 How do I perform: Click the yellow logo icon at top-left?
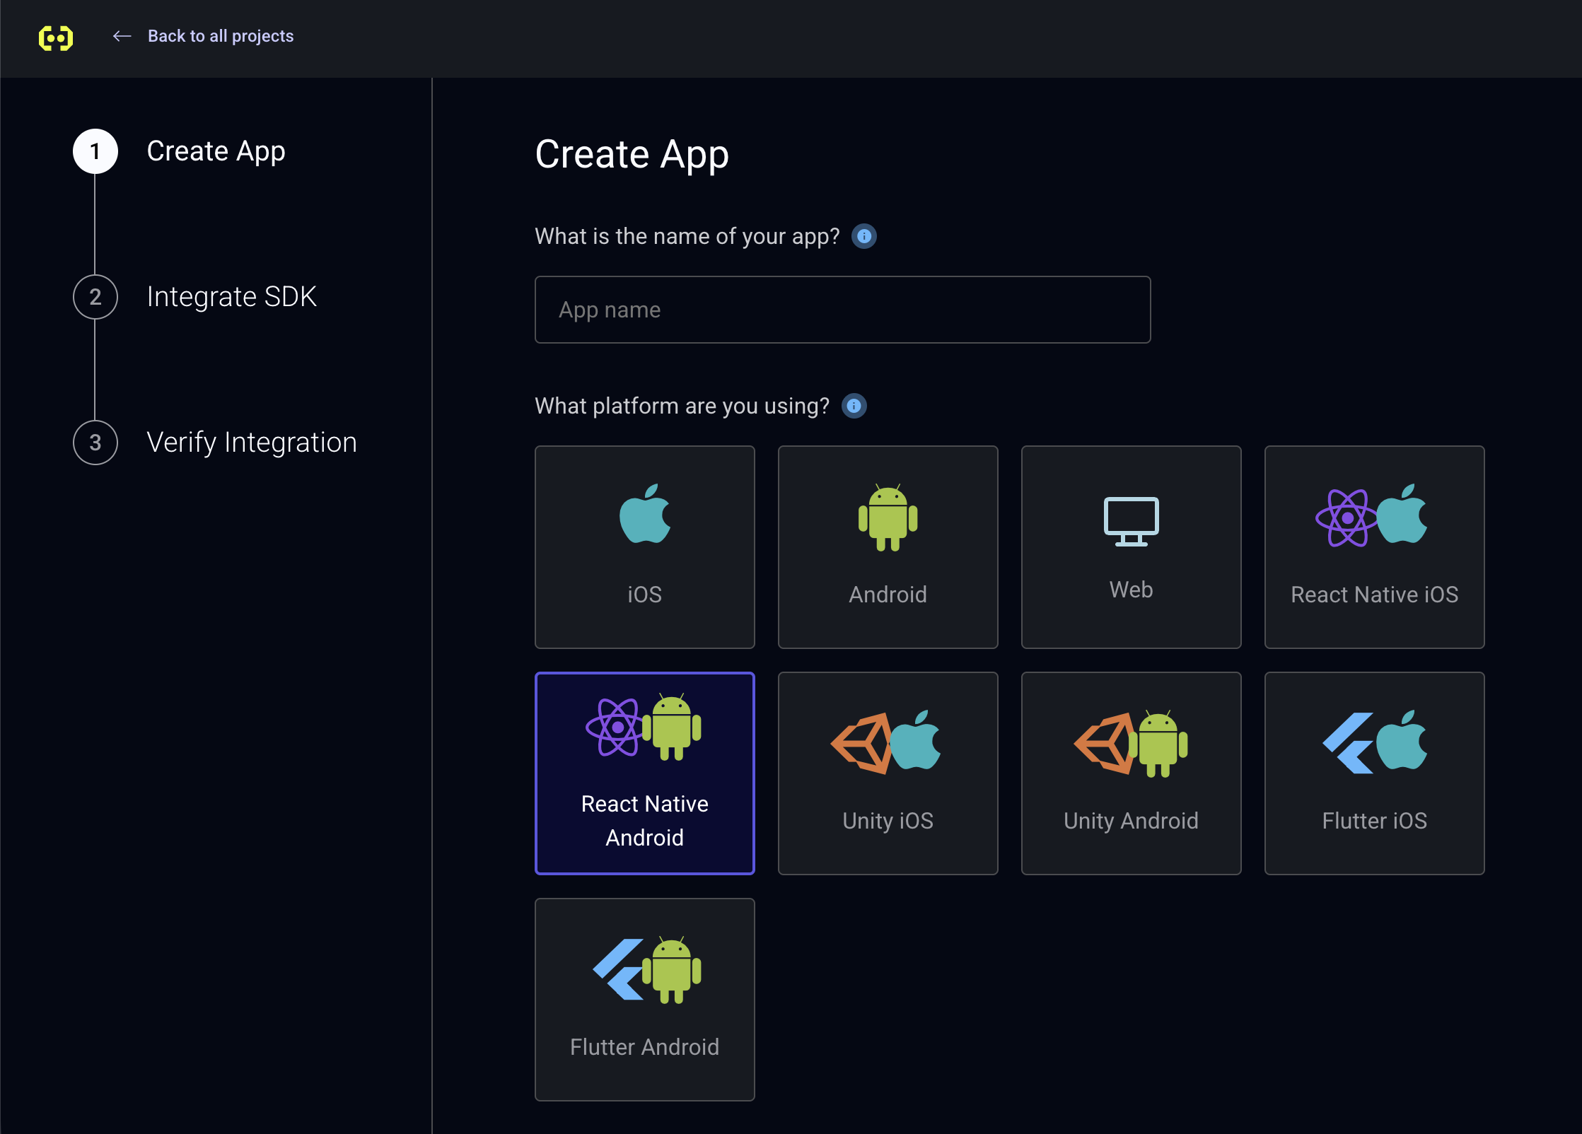[56, 37]
